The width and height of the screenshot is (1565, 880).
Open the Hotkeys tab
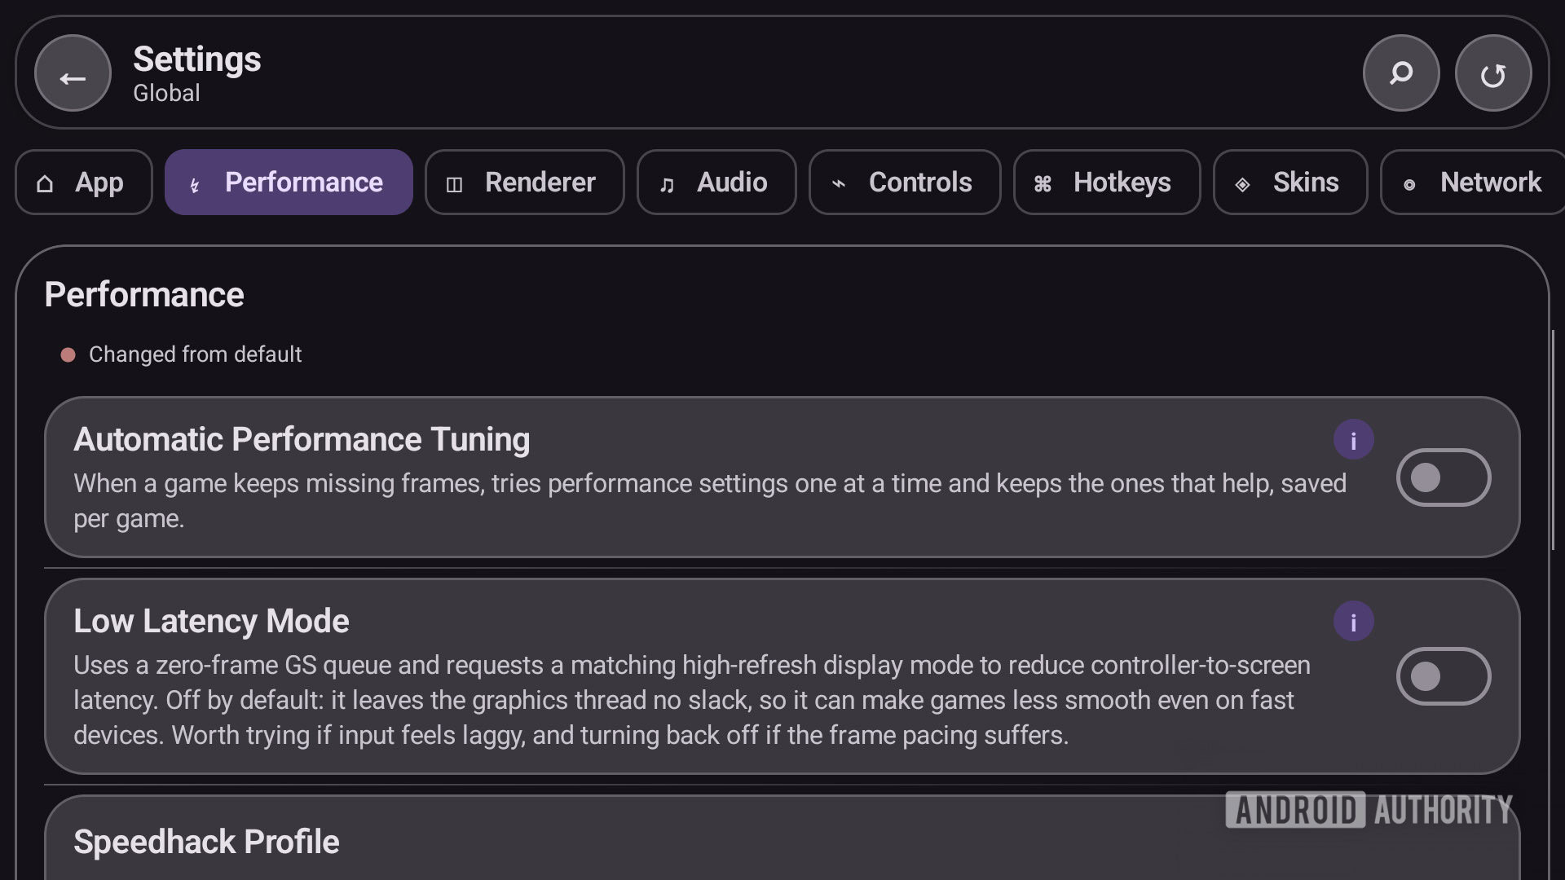[x=1107, y=183]
